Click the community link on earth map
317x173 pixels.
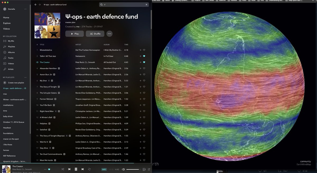point(305,161)
